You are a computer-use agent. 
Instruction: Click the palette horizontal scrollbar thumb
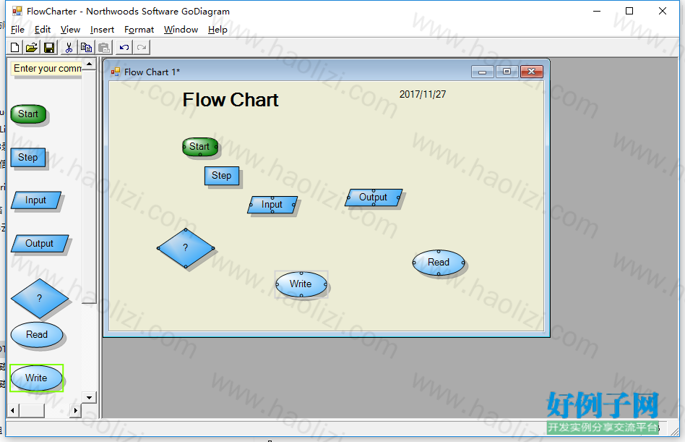pos(32,410)
